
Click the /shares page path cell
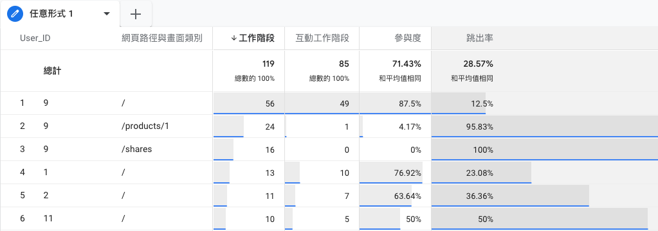coord(136,150)
